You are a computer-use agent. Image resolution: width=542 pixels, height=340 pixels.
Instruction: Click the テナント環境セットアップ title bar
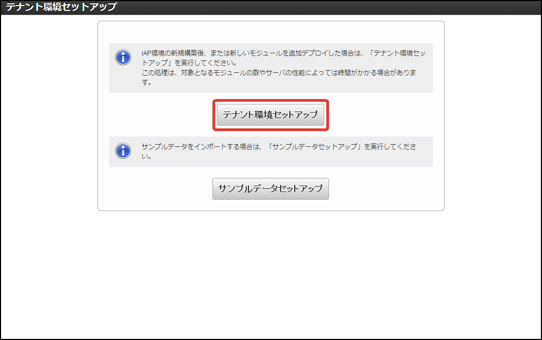coord(60,7)
